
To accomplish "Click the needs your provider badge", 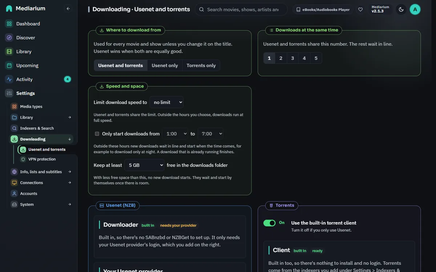I will (x=178, y=225).
